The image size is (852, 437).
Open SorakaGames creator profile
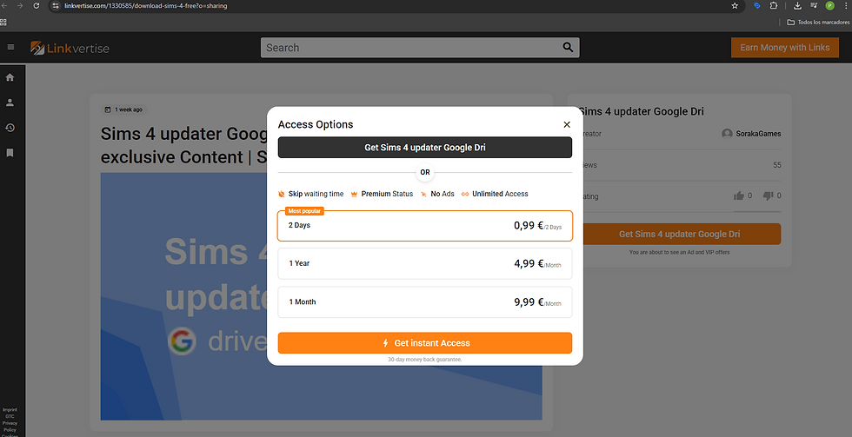coord(751,134)
